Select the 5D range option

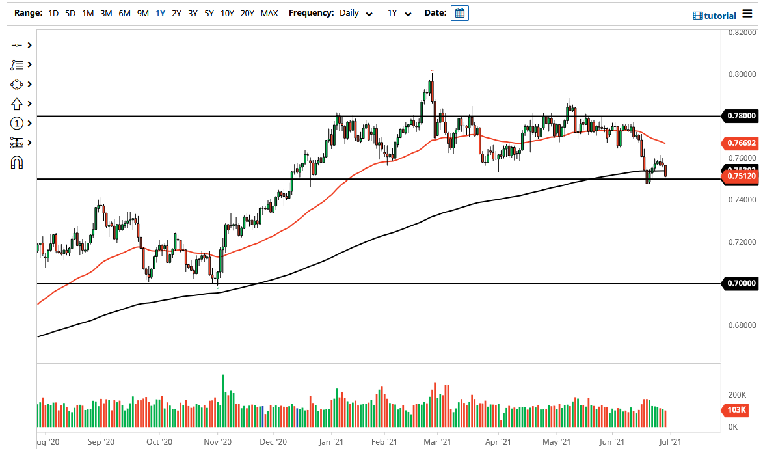[70, 12]
